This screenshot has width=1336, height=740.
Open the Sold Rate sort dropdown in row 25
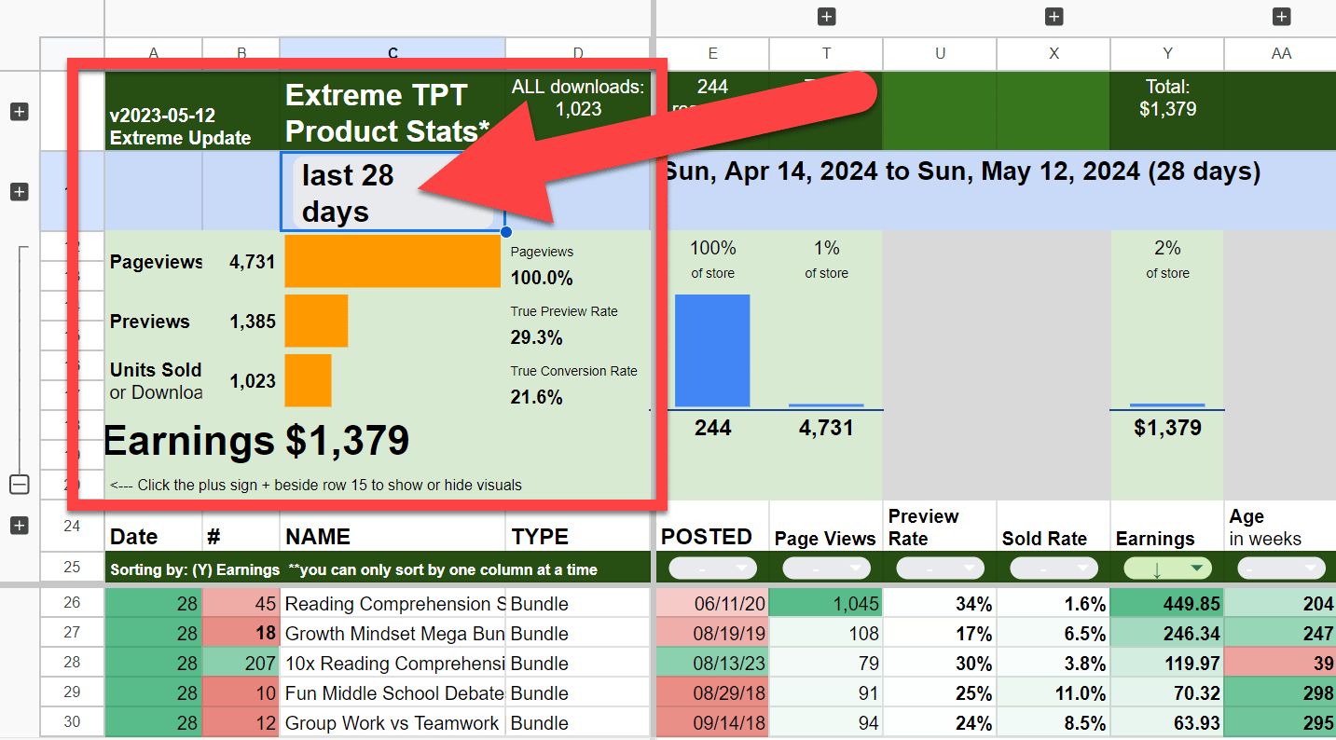point(1054,569)
